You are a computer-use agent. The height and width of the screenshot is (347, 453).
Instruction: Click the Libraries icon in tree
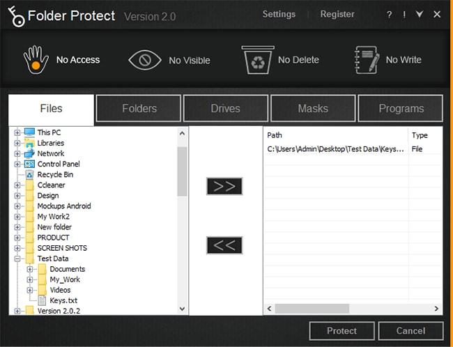[x=29, y=143]
